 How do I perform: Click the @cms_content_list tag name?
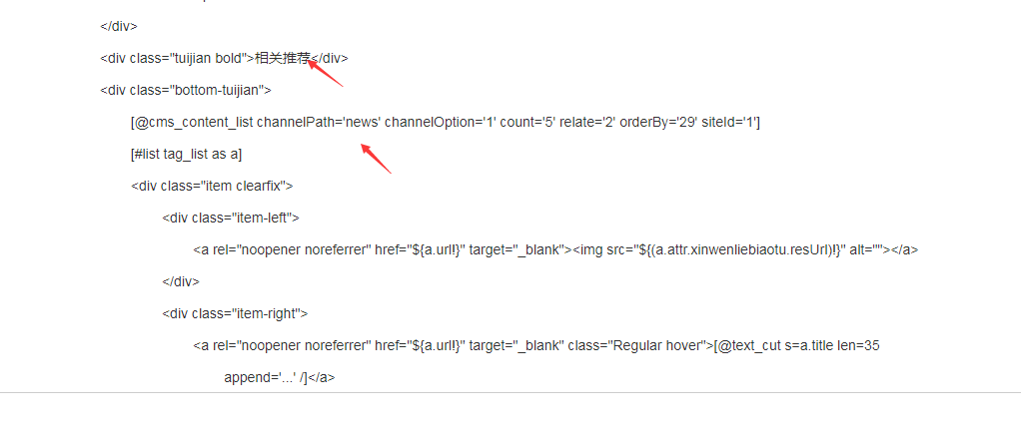[194, 122]
